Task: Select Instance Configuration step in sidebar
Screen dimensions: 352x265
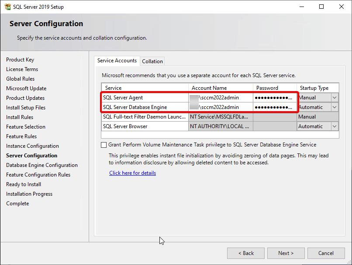Action: click(33, 146)
